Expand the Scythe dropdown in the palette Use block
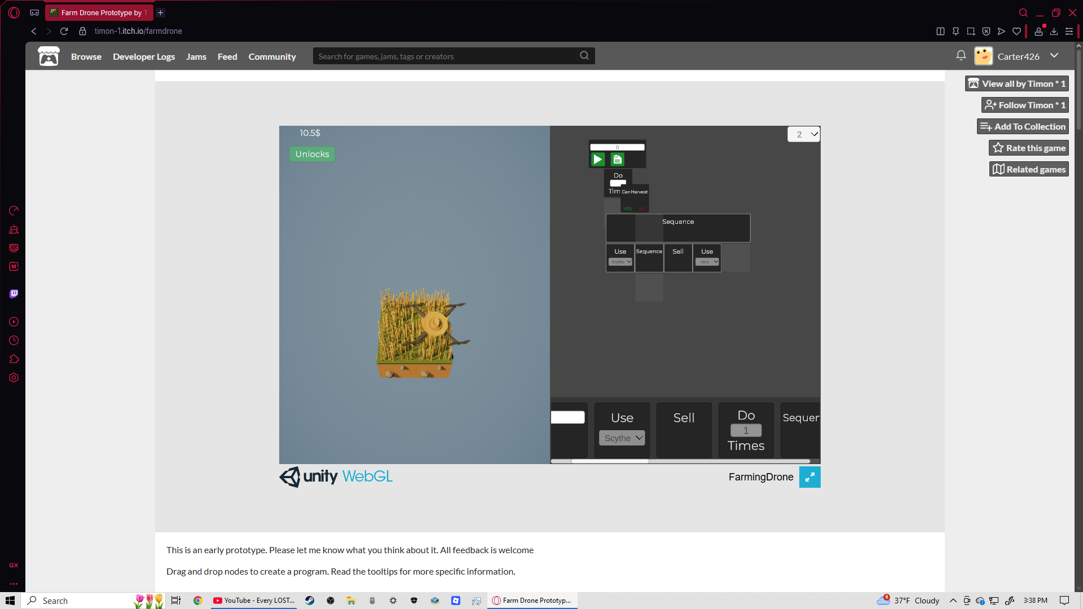1083x609 pixels. click(x=622, y=438)
